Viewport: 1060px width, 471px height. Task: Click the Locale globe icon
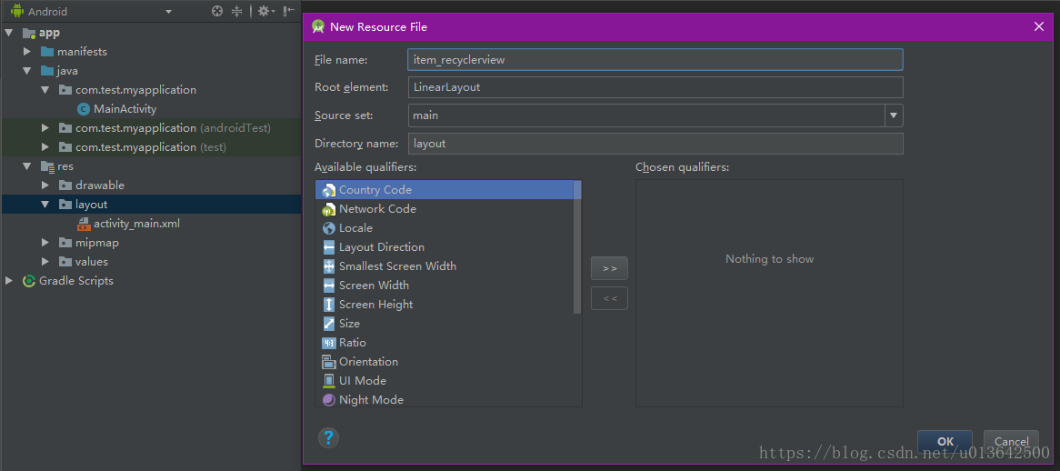coord(328,228)
